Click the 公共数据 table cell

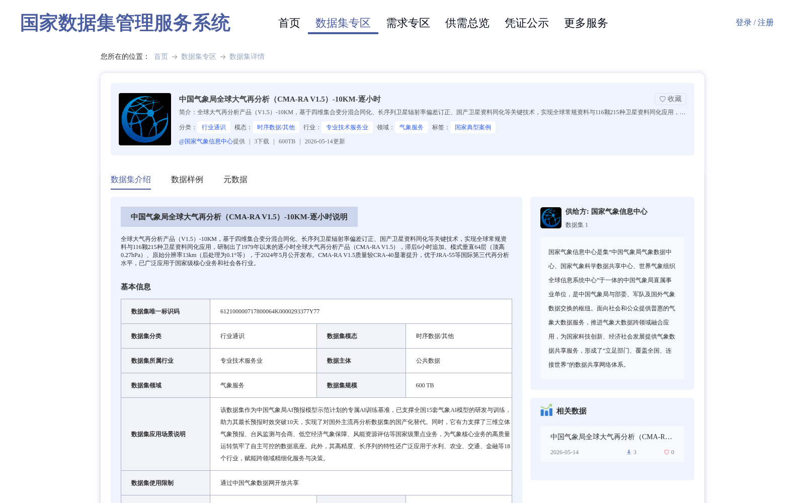point(459,361)
